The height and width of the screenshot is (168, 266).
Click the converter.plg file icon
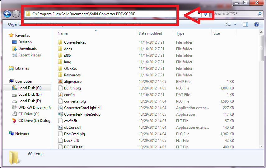60,101
